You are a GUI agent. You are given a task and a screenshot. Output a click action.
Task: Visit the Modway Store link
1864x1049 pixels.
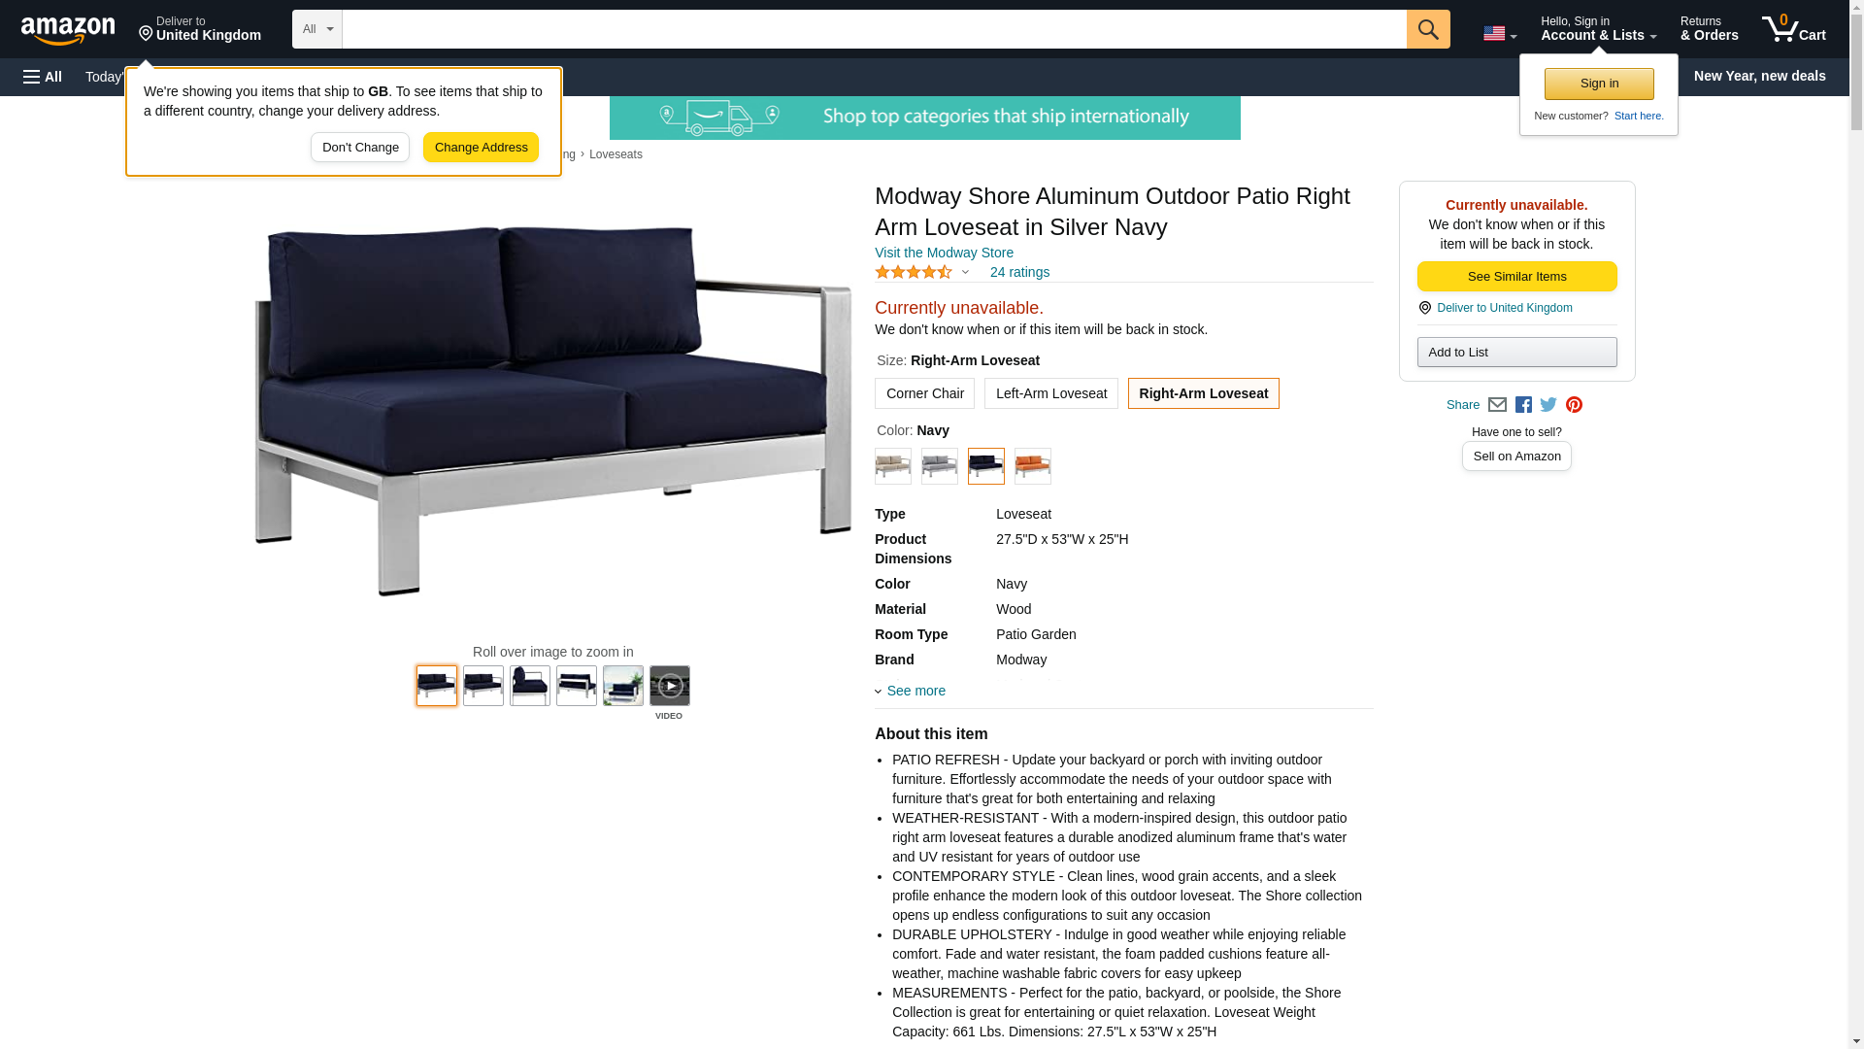[x=944, y=253]
